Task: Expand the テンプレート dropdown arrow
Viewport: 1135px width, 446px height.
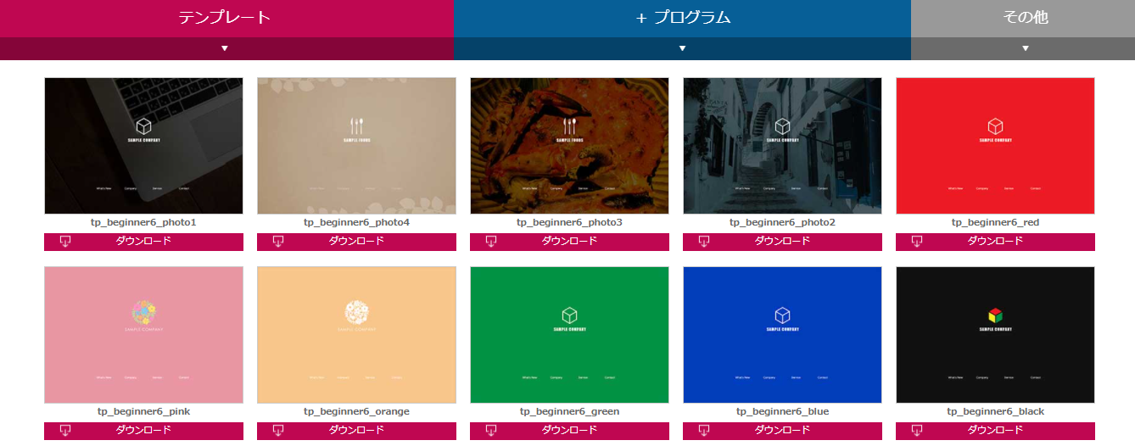Action: tap(225, 48)
